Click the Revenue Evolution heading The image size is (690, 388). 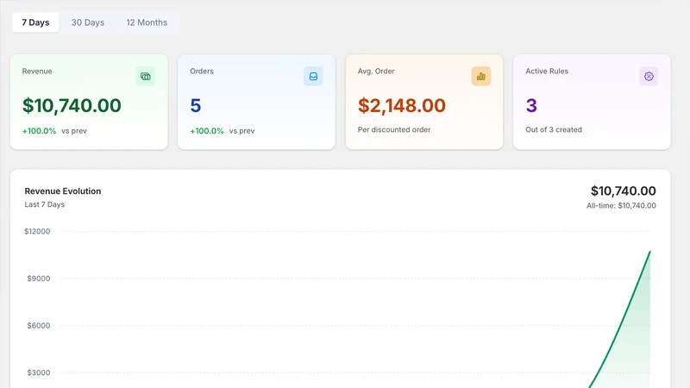pos(63,191)
